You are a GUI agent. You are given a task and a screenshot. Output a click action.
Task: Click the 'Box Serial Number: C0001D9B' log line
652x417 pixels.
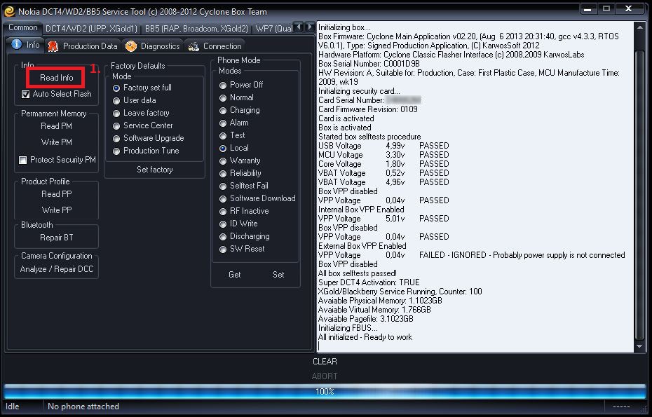coord(369,64)
